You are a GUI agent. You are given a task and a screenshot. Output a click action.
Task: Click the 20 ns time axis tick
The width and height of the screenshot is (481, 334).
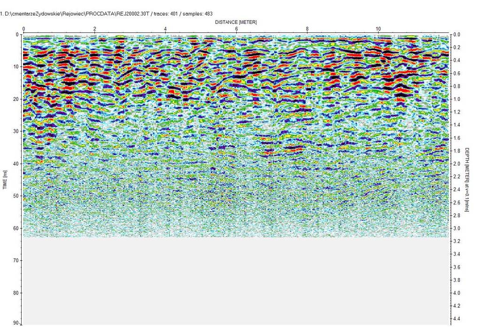tap(15, 99)
